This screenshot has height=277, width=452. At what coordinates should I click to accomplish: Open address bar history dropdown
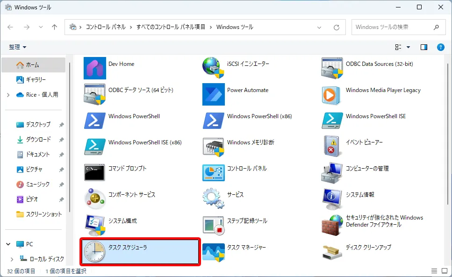click(319, 28)
